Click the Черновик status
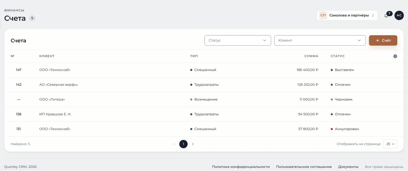The height and width of the screenshot is (171, 408). coord(341,99)
